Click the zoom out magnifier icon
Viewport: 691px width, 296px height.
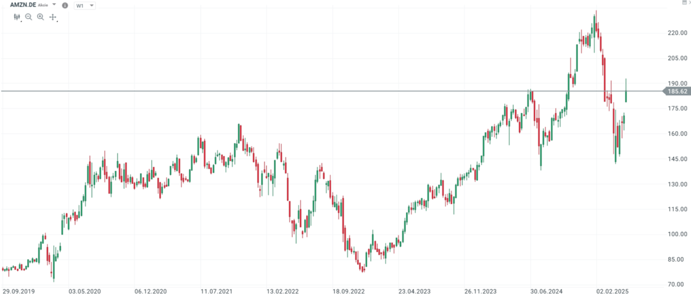(x=28, y=17)
